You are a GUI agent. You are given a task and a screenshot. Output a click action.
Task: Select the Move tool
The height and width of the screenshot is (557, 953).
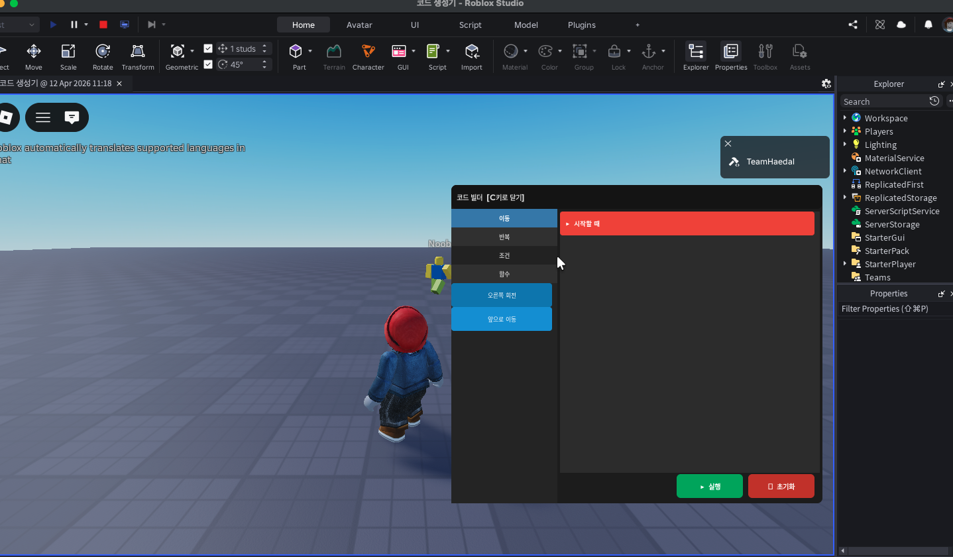coord(33,57)
